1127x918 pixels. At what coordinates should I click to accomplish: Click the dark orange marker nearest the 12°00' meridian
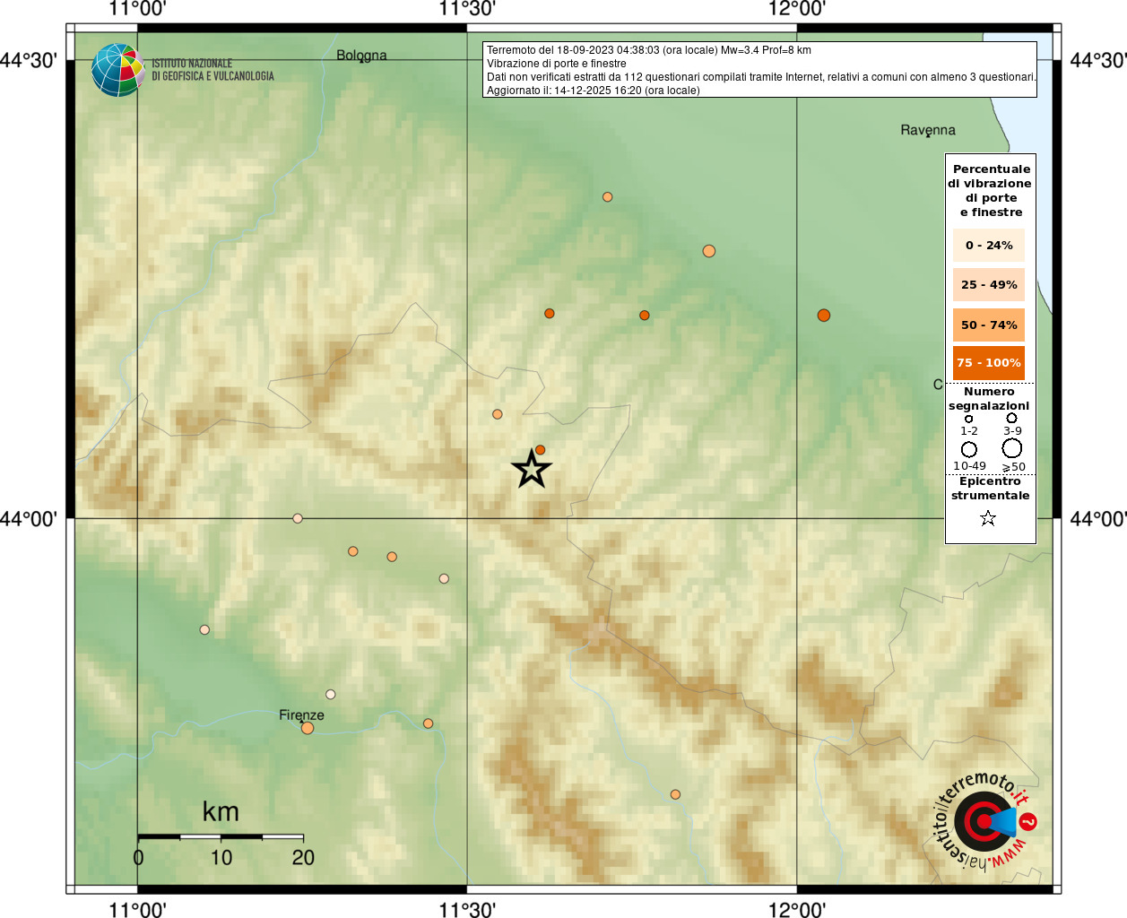tap(824, 316)
